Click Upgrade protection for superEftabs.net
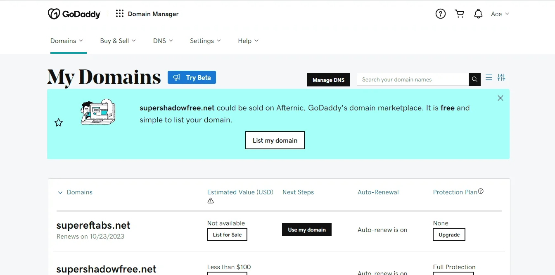 tap(449, 234)
